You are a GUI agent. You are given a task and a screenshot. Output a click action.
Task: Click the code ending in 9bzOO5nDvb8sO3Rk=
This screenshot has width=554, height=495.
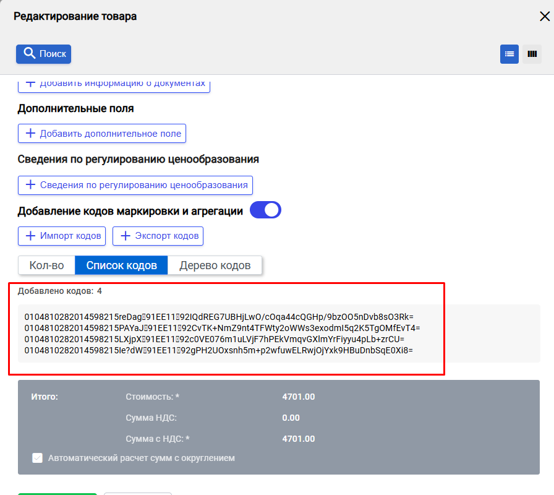(x=219, y=317)
